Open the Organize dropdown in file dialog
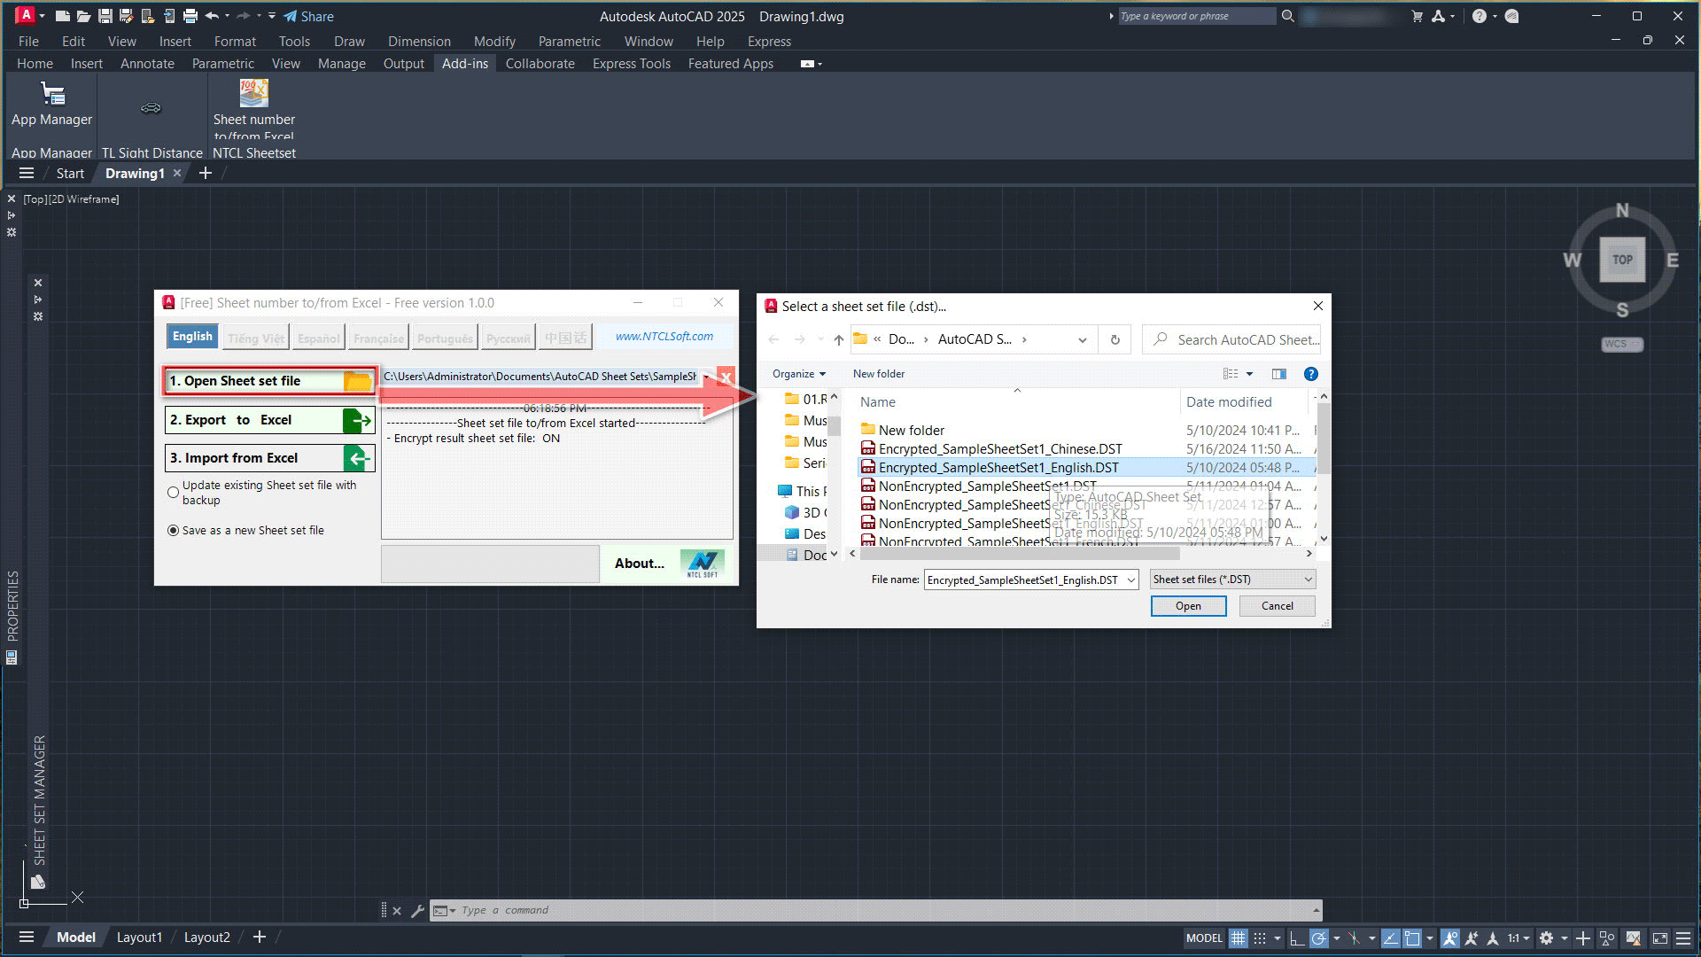1701x957 pixels. 798,374
